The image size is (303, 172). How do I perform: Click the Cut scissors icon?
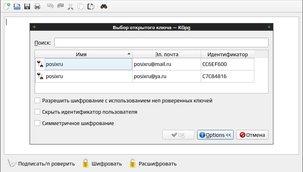(x=71, y=6)
